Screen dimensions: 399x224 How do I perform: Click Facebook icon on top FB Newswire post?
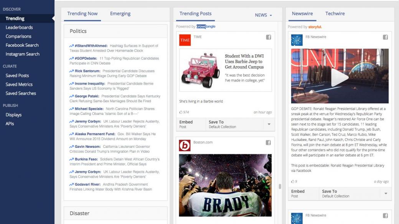(385, 38)
